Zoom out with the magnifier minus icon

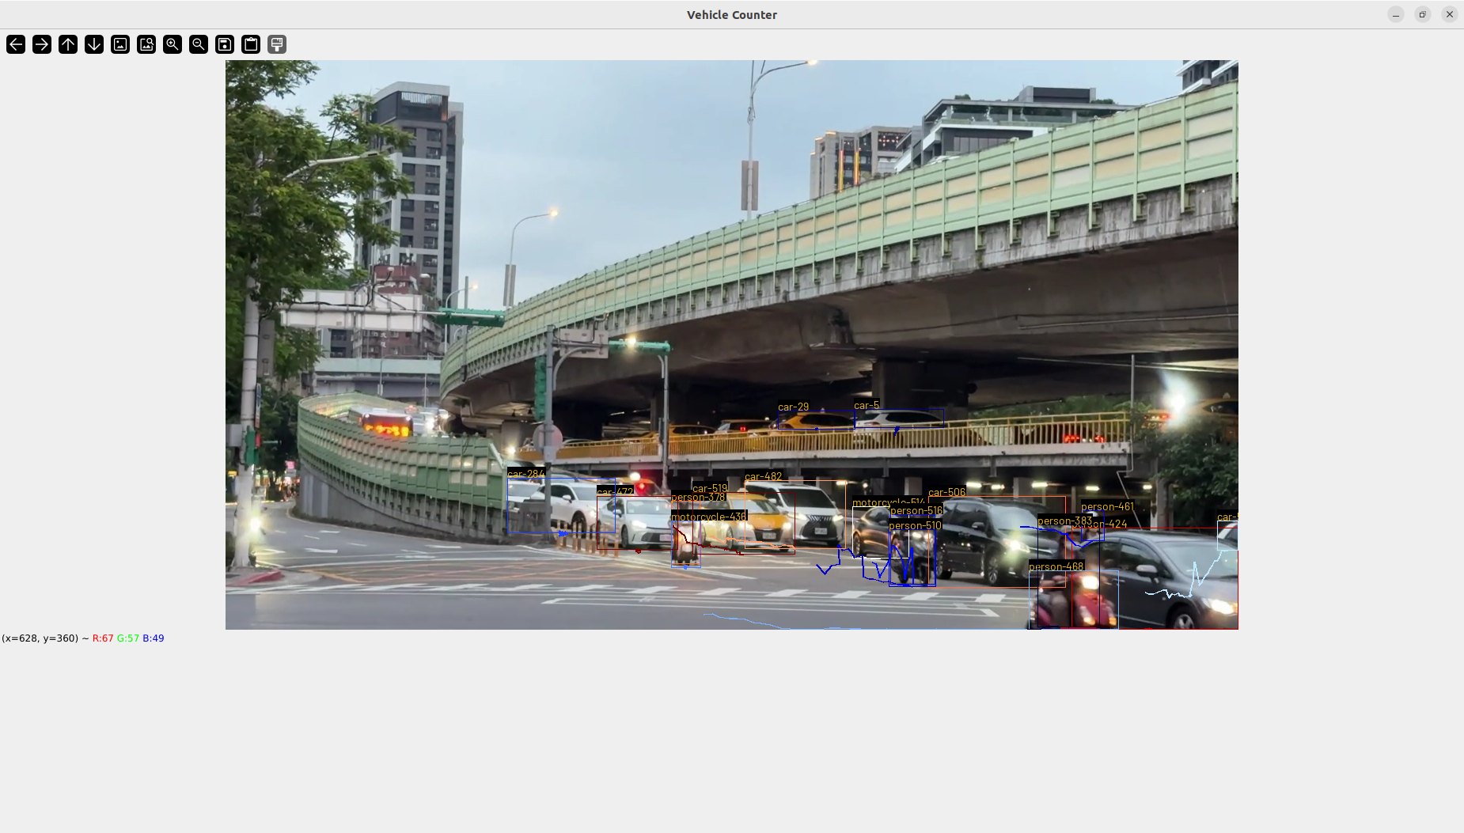199,44
